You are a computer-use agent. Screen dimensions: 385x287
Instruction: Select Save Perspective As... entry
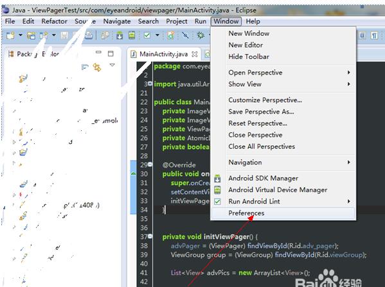pos(283,112)
